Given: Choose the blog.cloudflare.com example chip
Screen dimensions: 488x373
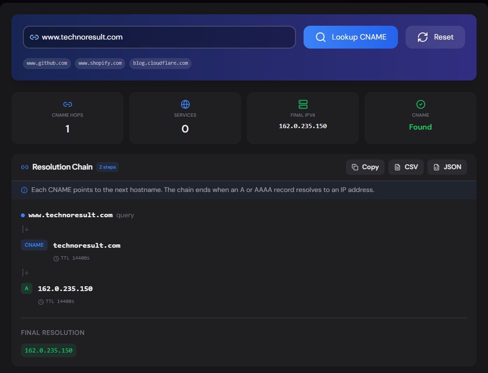Looking at the screenshot, I should pos(160,63).
